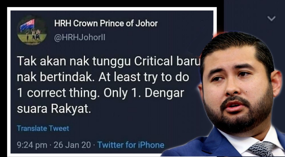Screen dimensions: 285x157
Task: Click the Translate Tweet link
Action: pos(43,128)
